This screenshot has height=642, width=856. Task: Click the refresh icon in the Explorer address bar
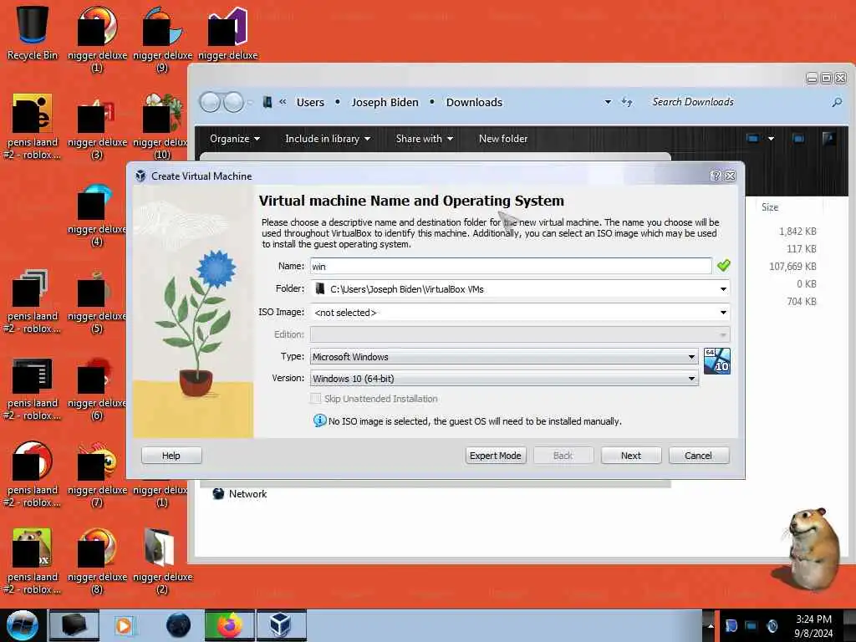[x=627, y=102]
